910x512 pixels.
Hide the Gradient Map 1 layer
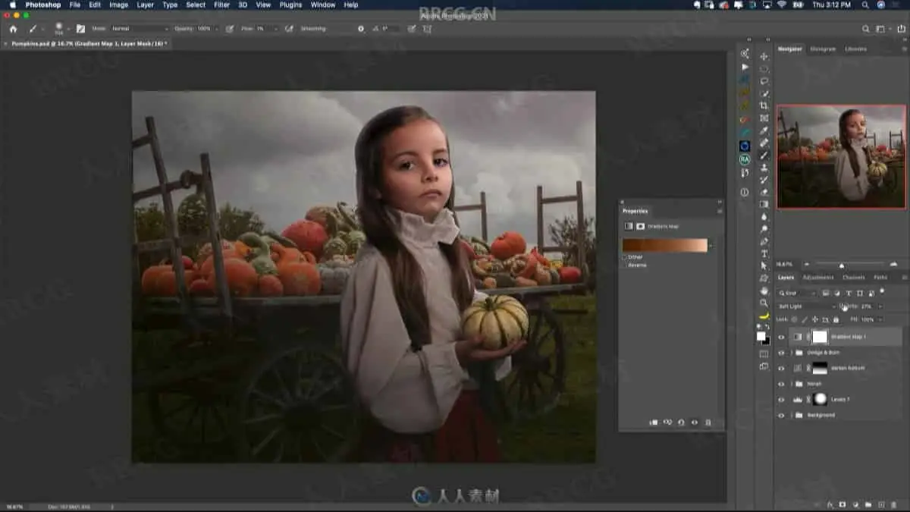(x=782, y=337)
